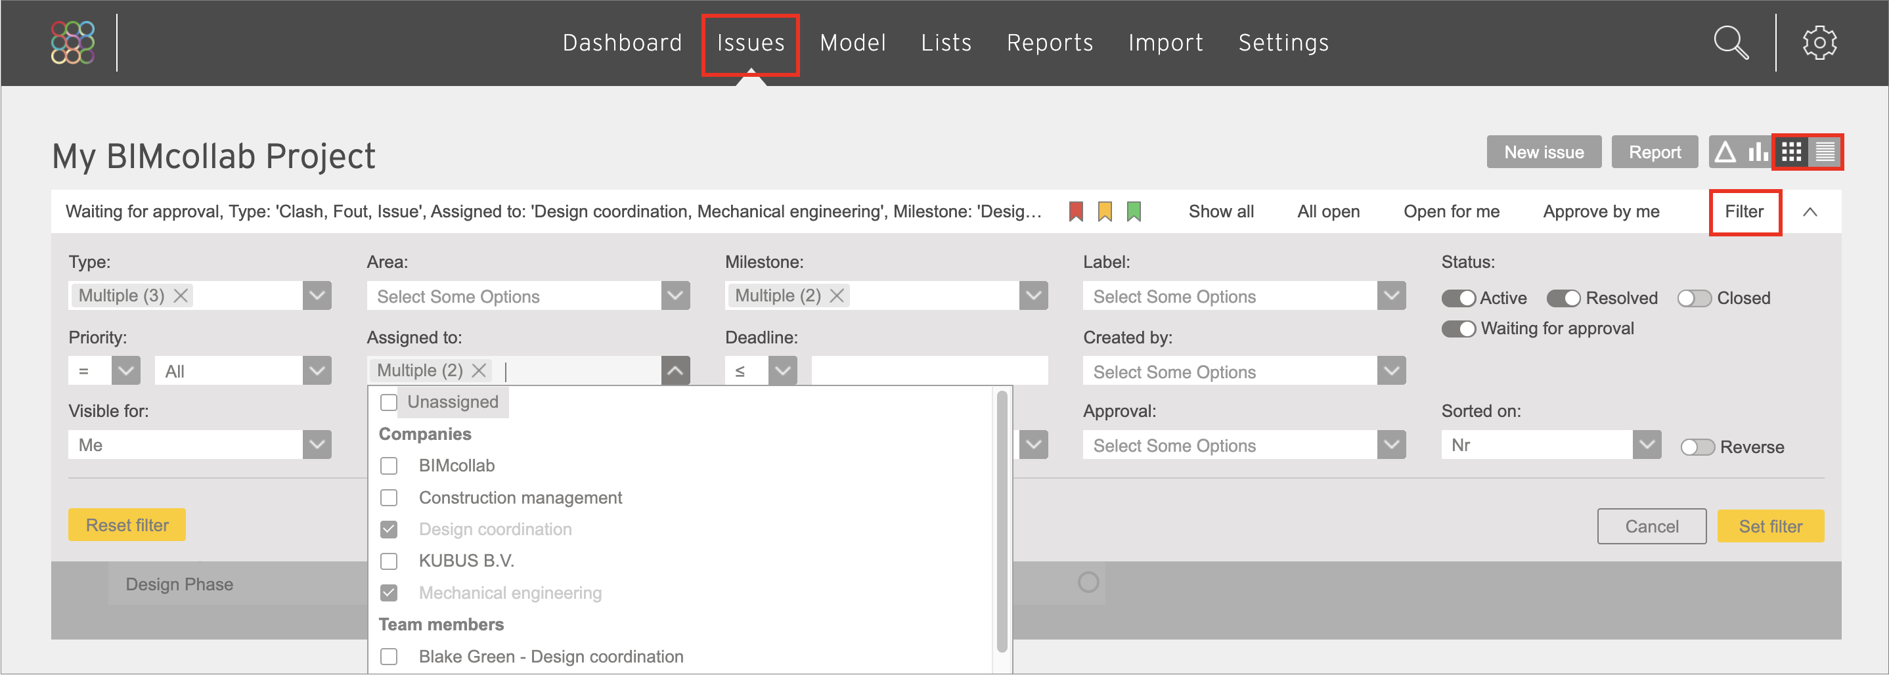The image size is (1889, 675).
Task: Close the Assigned to dropdown arrow
Action: (675, 371)
